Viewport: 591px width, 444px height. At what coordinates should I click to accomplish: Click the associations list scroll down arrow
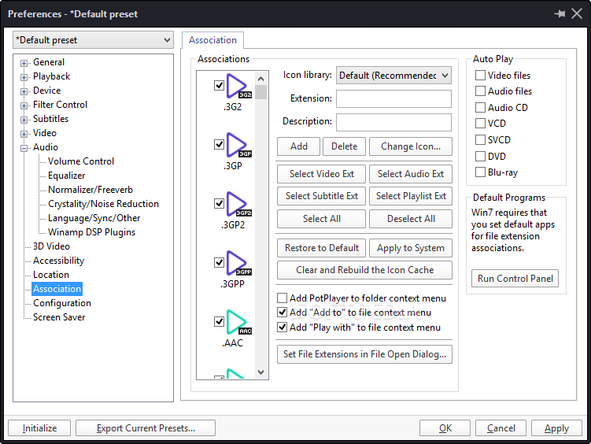point(260,372)
